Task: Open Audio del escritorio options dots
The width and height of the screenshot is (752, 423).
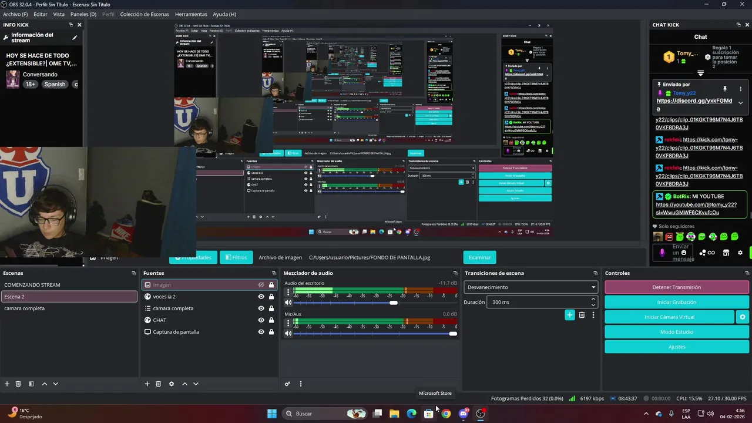Action: pyautogui.click(x=288, y=291)
